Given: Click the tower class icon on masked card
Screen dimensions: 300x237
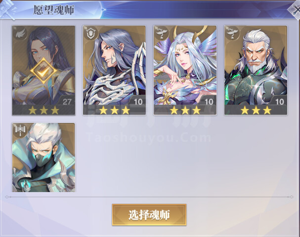Looking at the screenshot, I should click(x=20, y=130).
